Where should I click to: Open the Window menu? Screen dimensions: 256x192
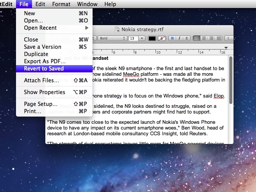click(87, 4)
